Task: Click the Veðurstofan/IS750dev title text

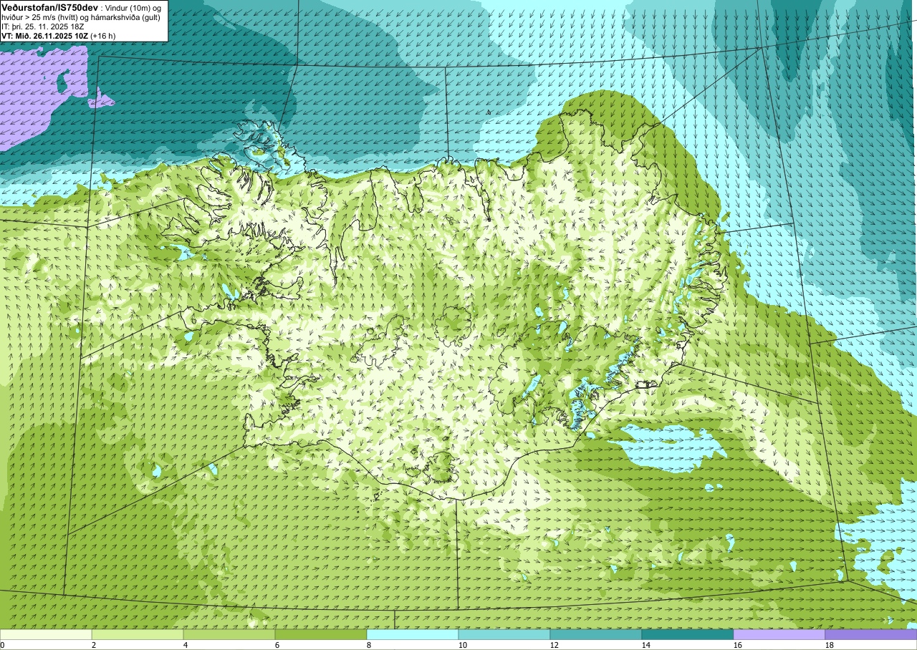Action: tap(49, 7)
